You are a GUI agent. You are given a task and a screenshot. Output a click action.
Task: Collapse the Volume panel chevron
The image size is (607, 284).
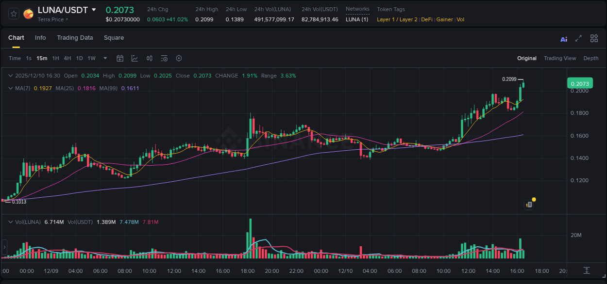tap(11, 221)
